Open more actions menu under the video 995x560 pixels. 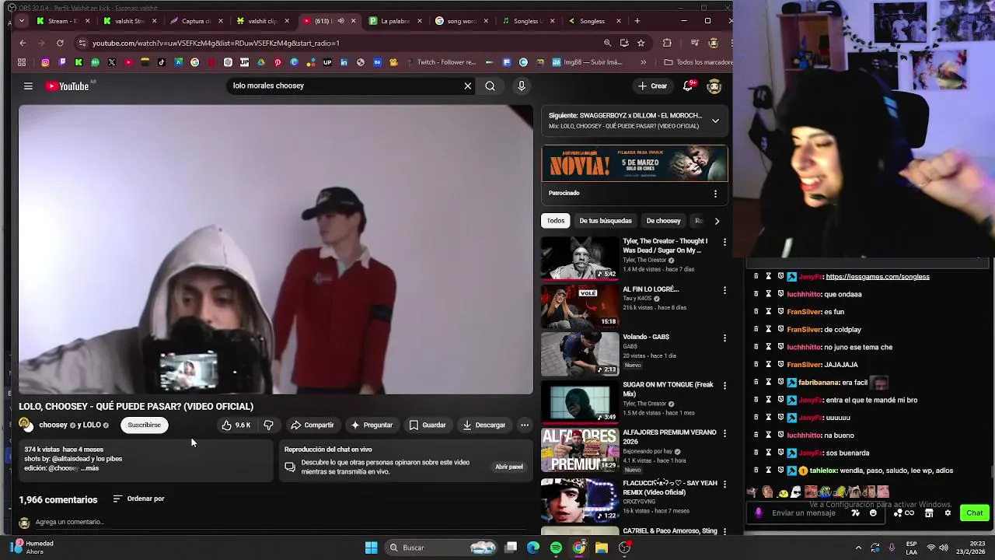click(525, 425)
